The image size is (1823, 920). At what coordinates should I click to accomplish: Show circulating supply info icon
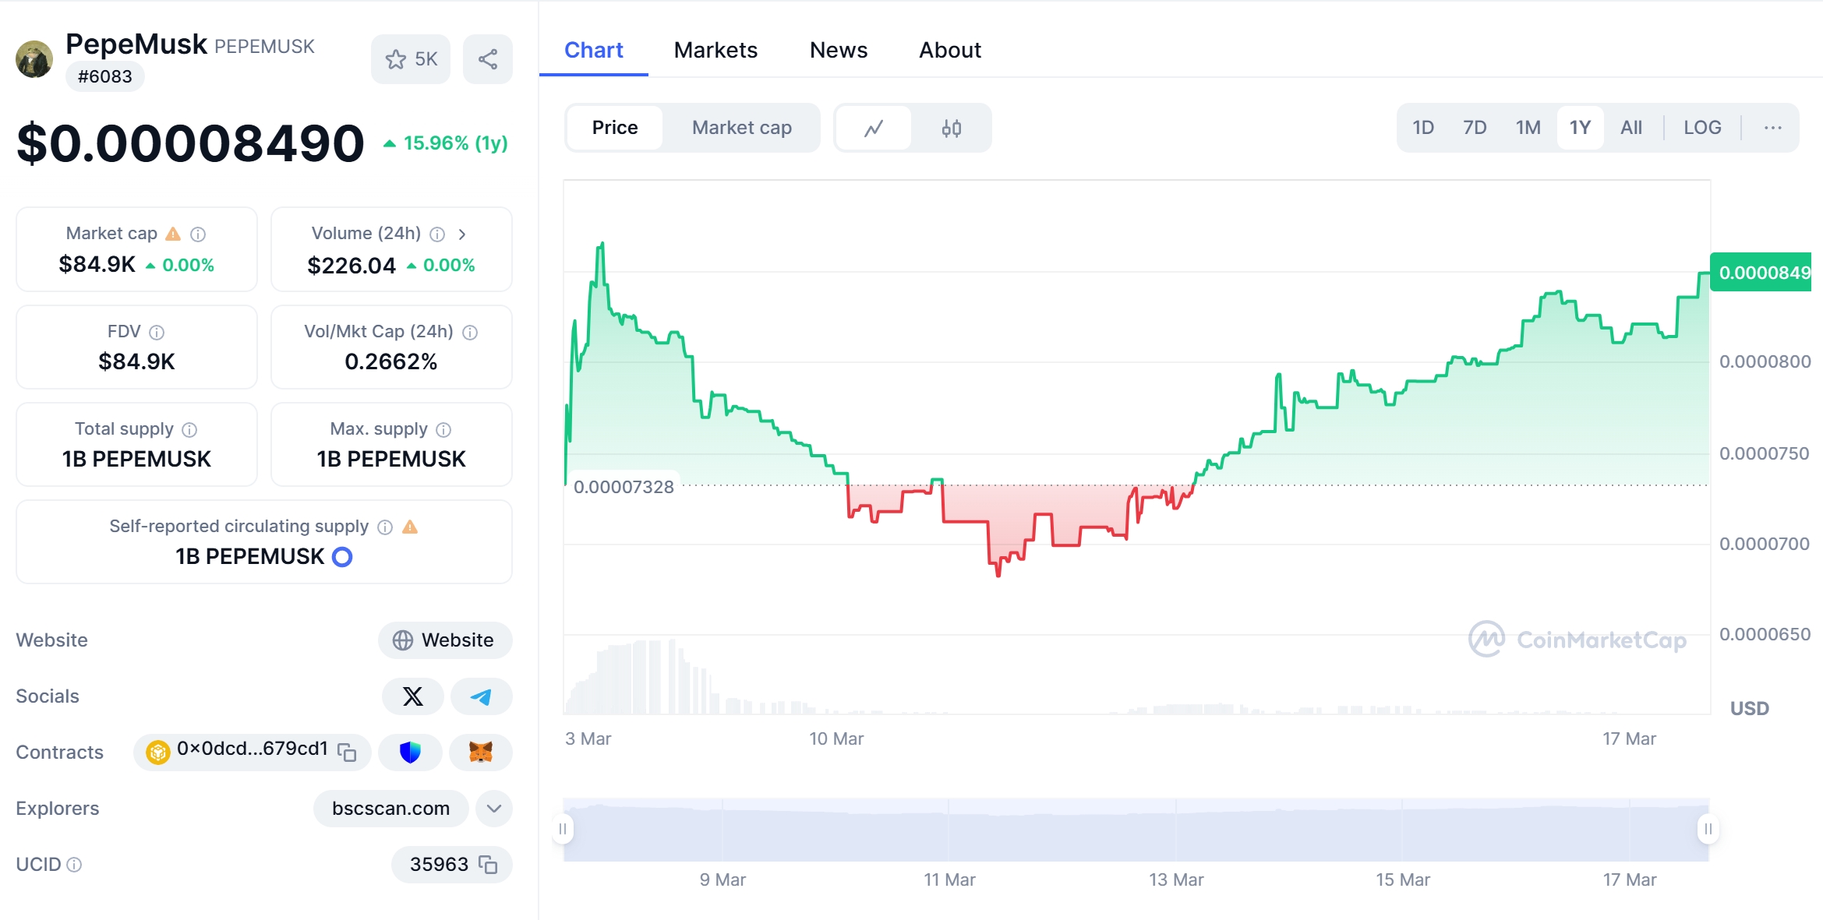point(385,527)
